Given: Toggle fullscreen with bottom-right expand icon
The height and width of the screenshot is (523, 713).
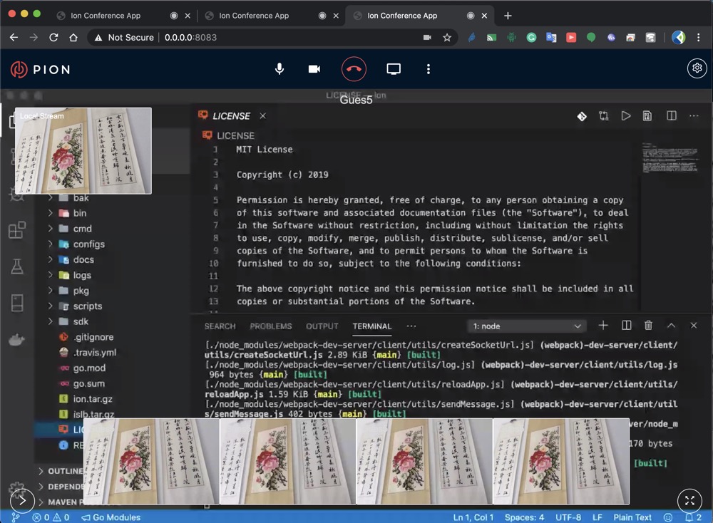Looking at the screenshot, I should tap(689, 501).
